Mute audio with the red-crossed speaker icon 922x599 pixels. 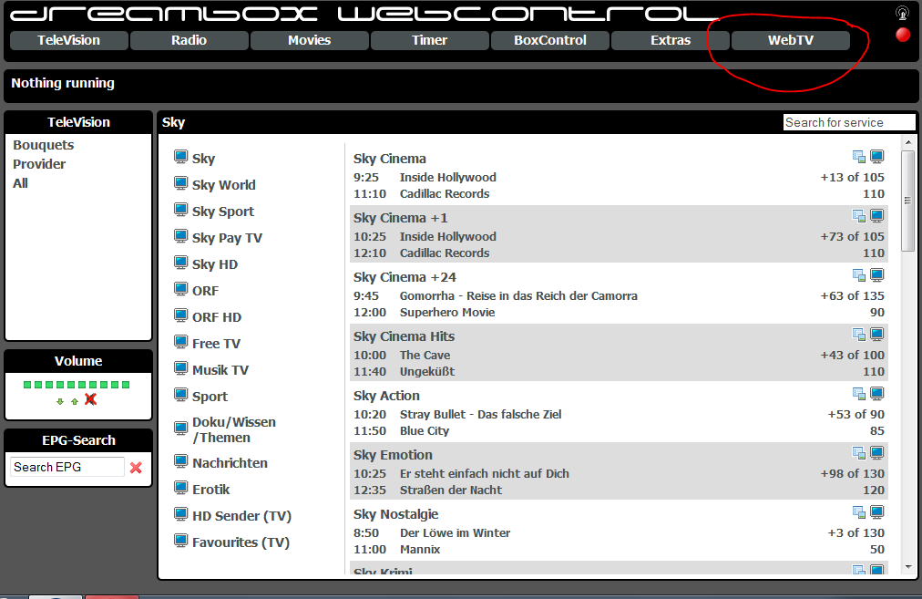coord(90,399)
